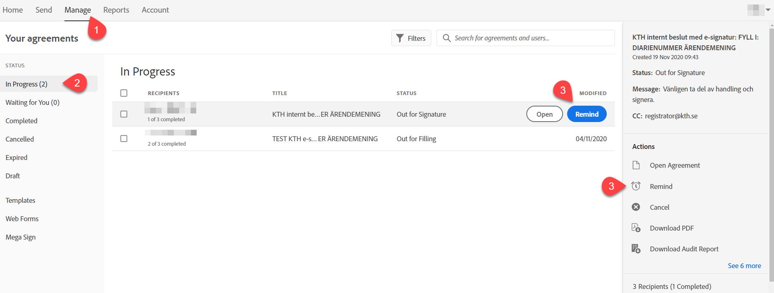
Task: Click Download Audit Report text
Action: pos(684,249)
